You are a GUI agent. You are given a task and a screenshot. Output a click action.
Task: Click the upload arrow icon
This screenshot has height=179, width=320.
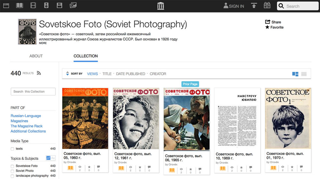[x=254, y=5]
